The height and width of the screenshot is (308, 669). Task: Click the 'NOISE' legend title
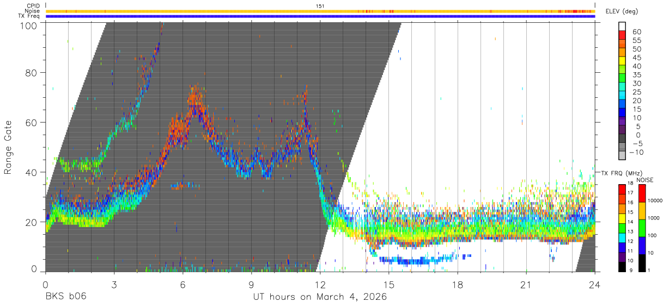(x=644, y=180)
